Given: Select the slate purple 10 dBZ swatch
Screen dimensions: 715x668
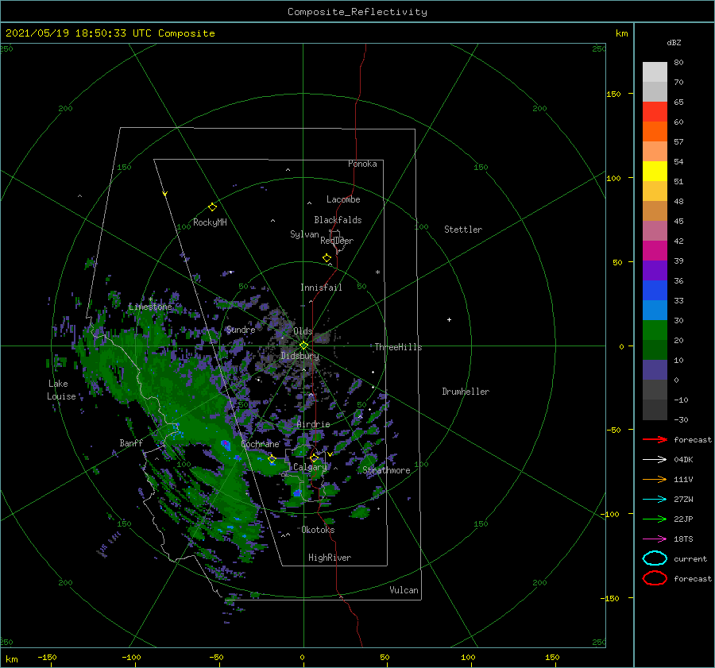Looking at the screenshot, I should tap(655, 370).
